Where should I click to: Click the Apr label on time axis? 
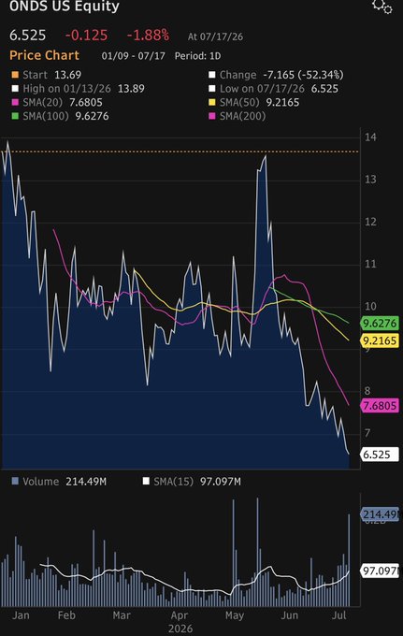click(180, 615)
